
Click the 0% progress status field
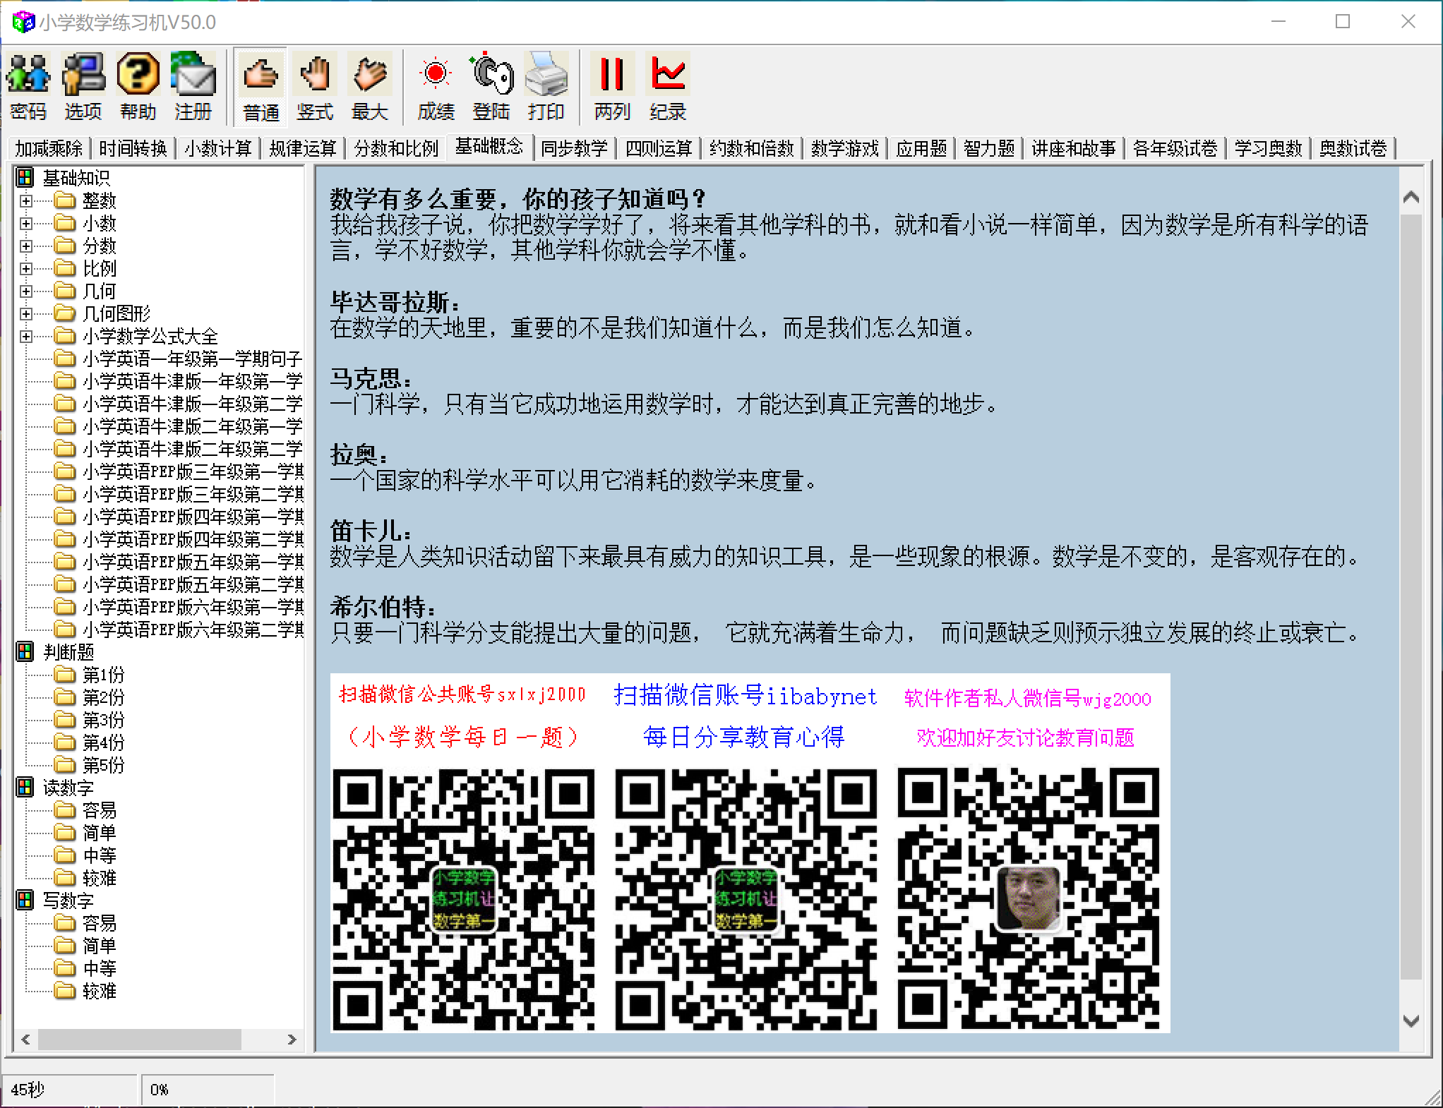(208, 1090)
